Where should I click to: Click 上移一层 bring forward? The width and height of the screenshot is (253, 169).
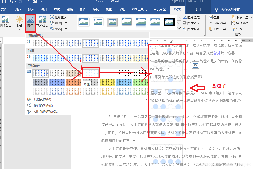(x=217, y=29)
